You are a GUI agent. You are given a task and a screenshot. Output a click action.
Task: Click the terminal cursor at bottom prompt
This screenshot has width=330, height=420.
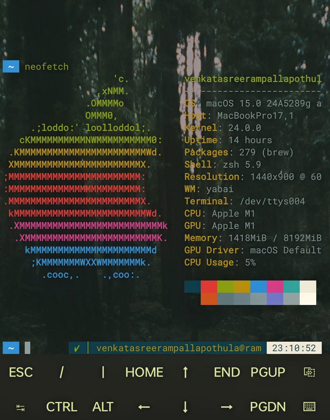click(x=28, y=348)
